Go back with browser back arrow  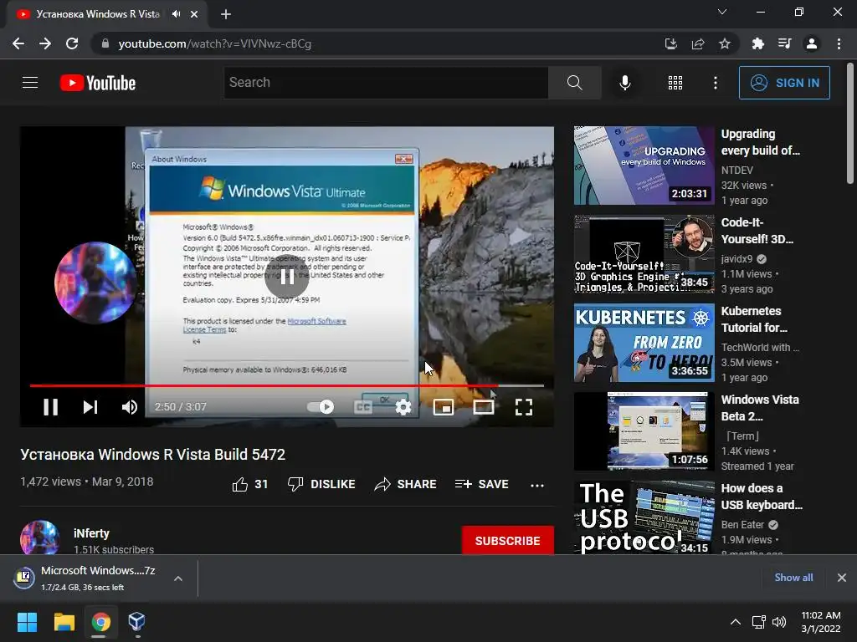point(18,43)
